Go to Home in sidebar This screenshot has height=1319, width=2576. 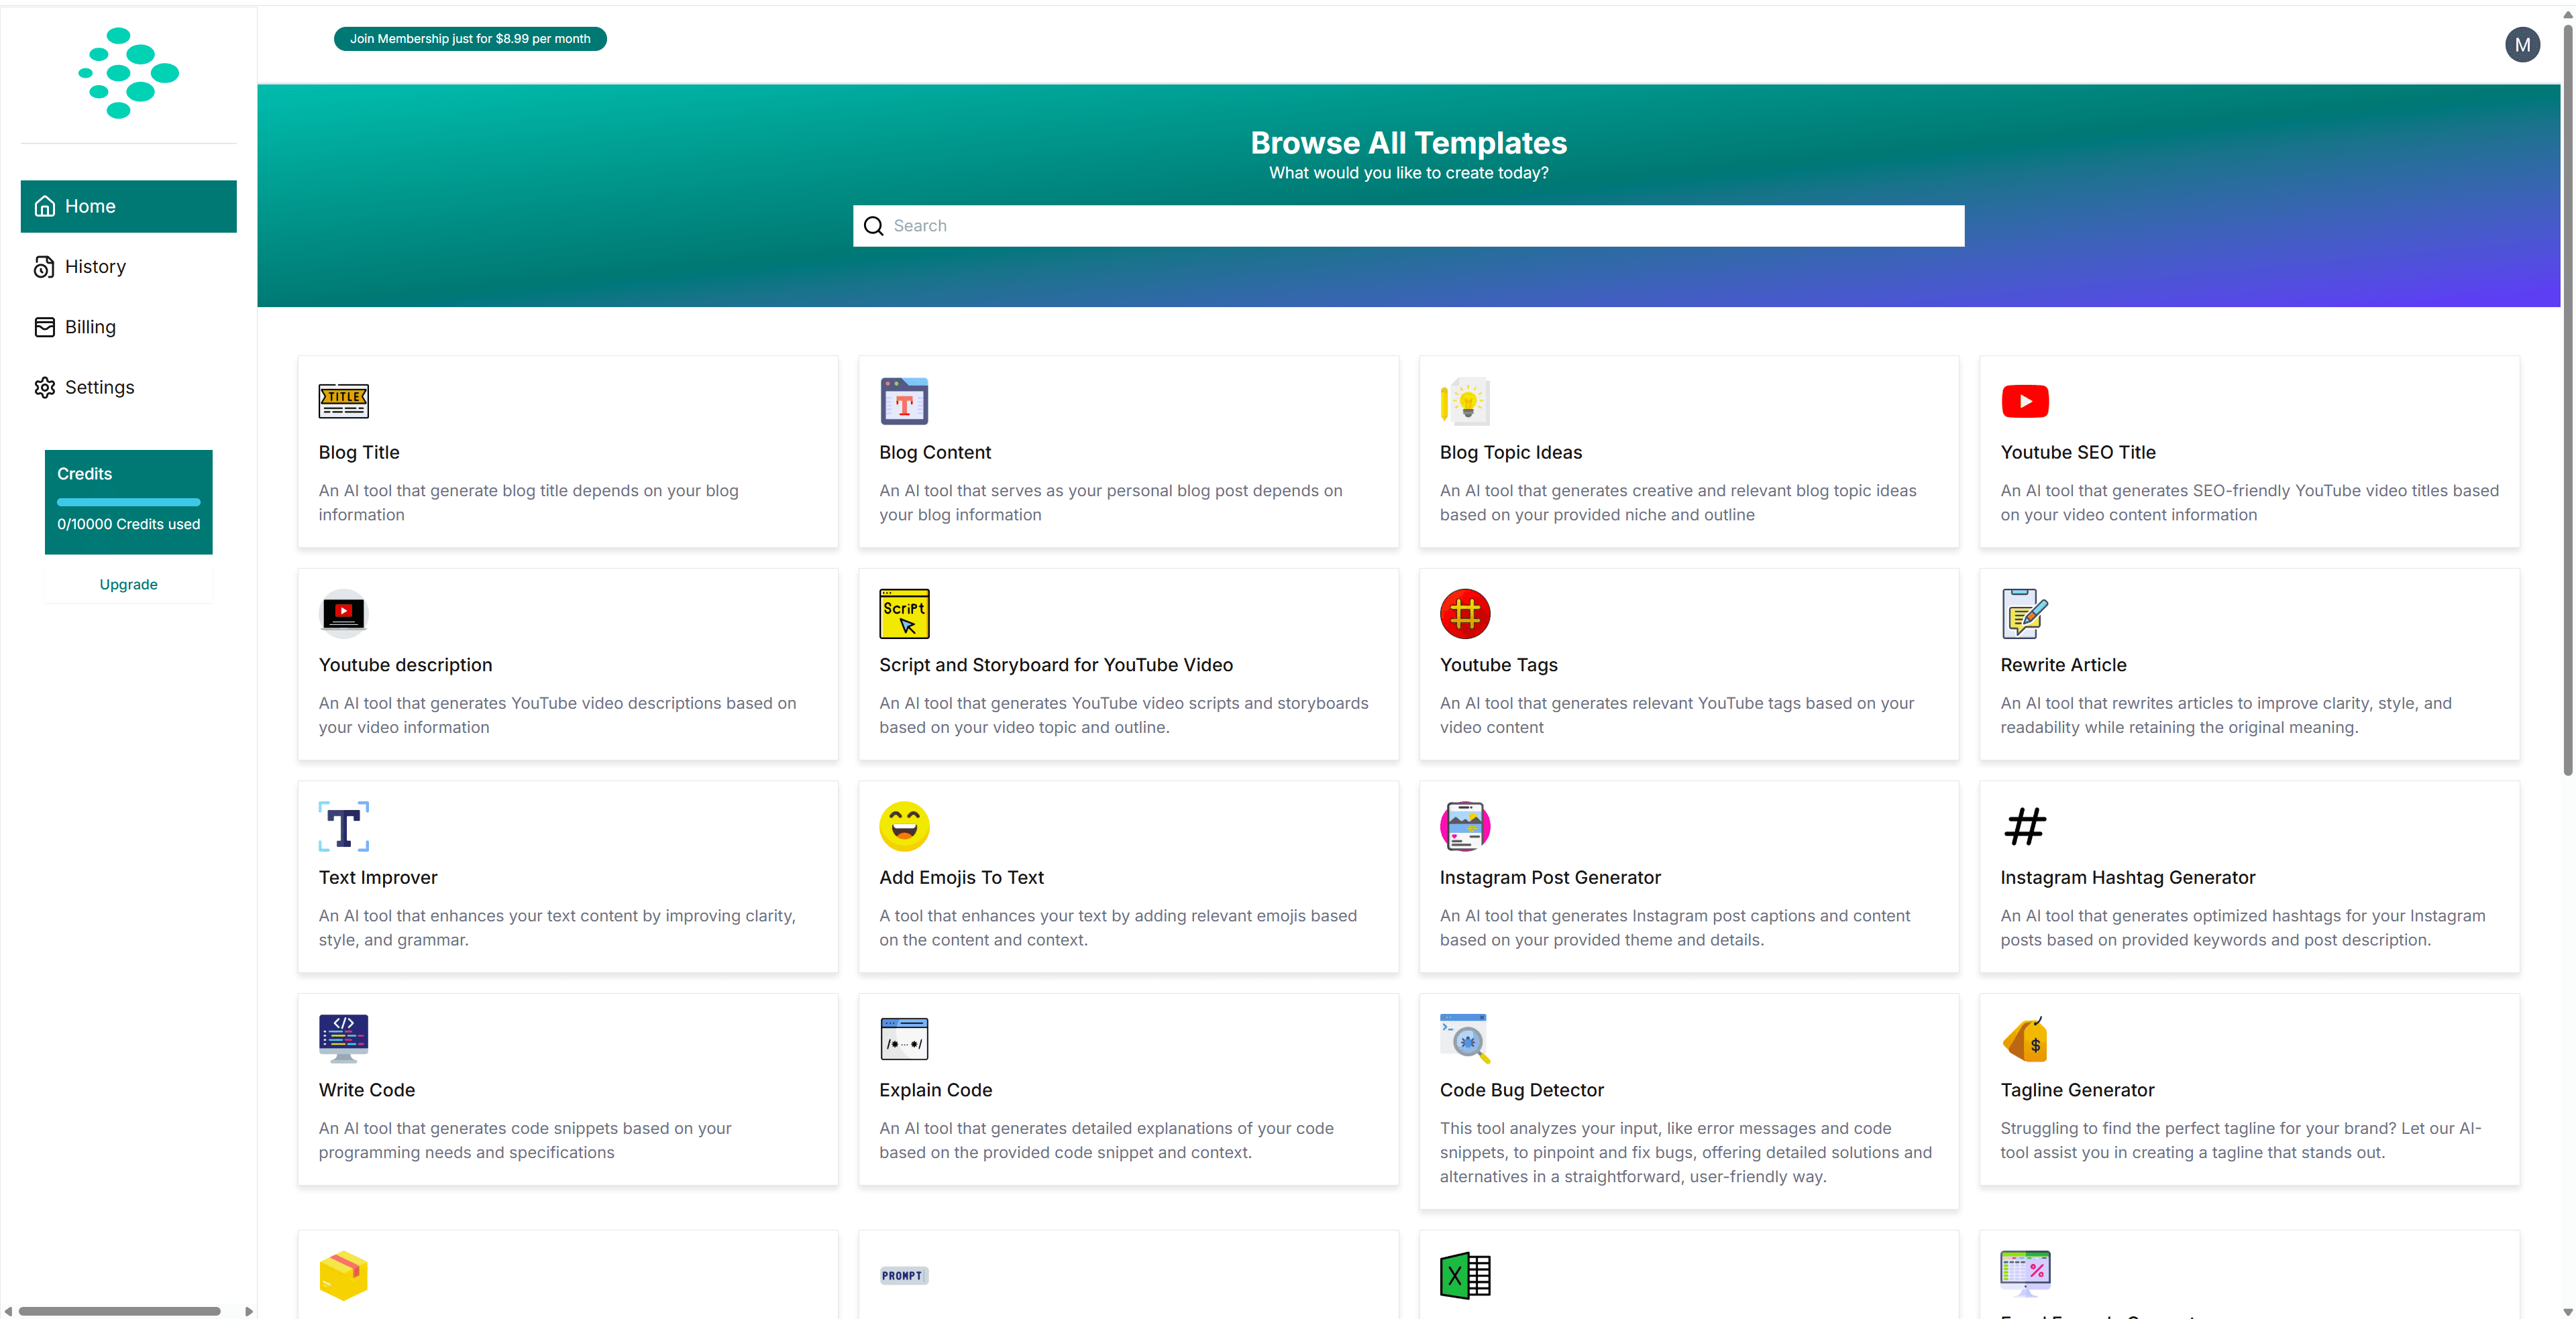pos(128,206)
